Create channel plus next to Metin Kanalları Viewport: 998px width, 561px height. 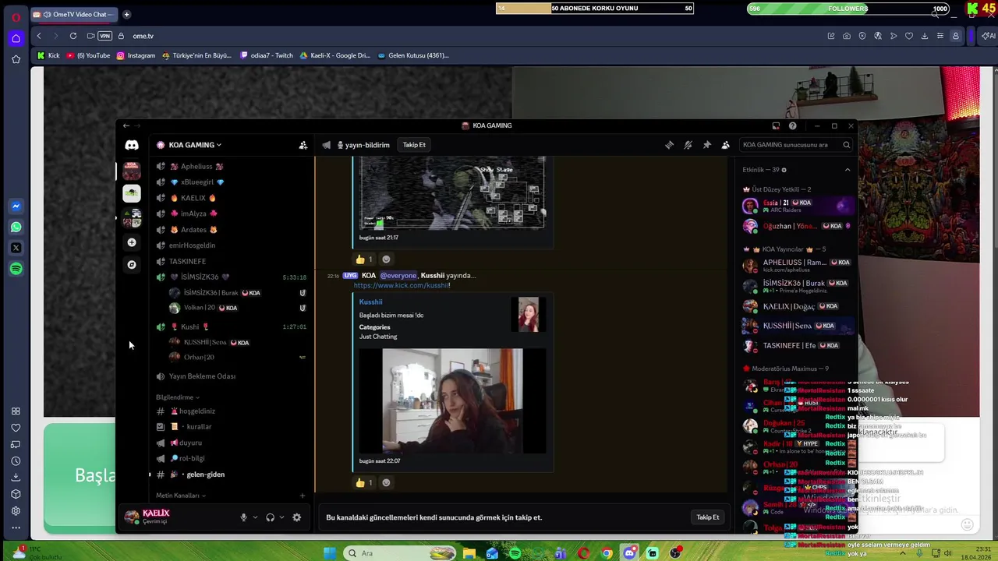(x=303, y=496)
